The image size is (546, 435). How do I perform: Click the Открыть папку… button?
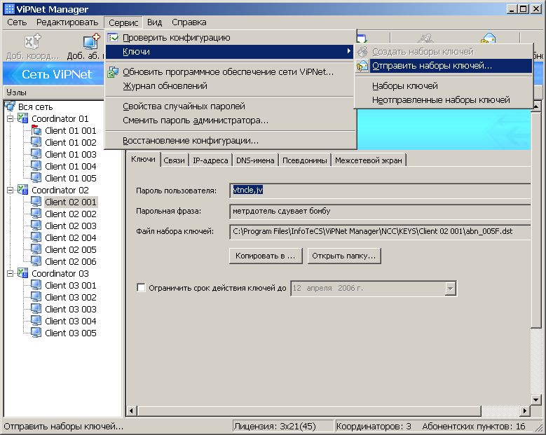[343, 256]
